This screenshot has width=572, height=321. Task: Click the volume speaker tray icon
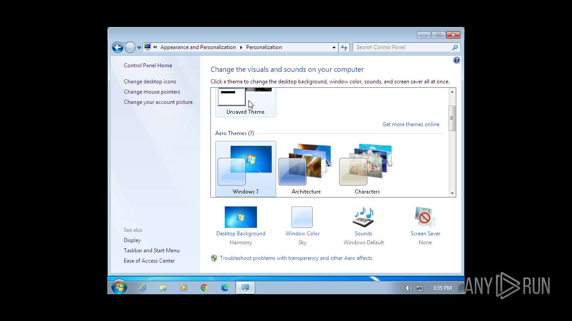coord(408,288)
